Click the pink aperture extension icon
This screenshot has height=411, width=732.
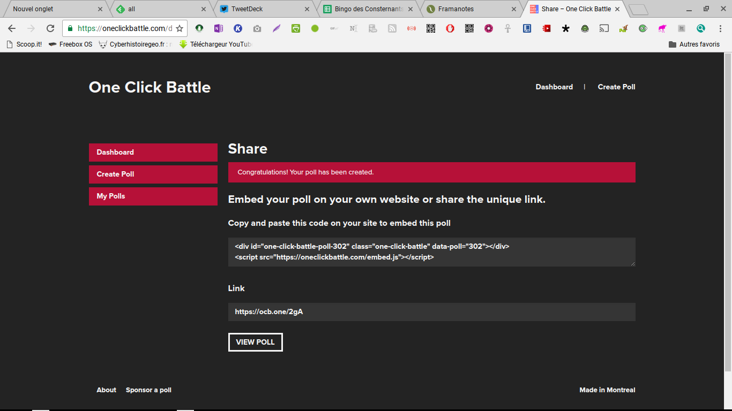click(489, 28)
